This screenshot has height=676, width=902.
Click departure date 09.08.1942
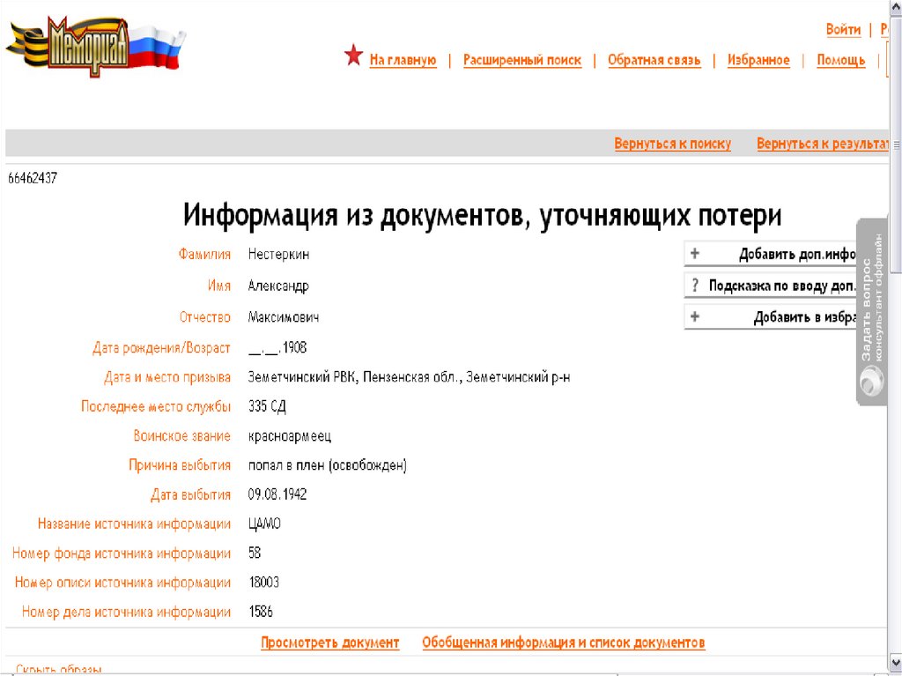[x=277, y=494]
